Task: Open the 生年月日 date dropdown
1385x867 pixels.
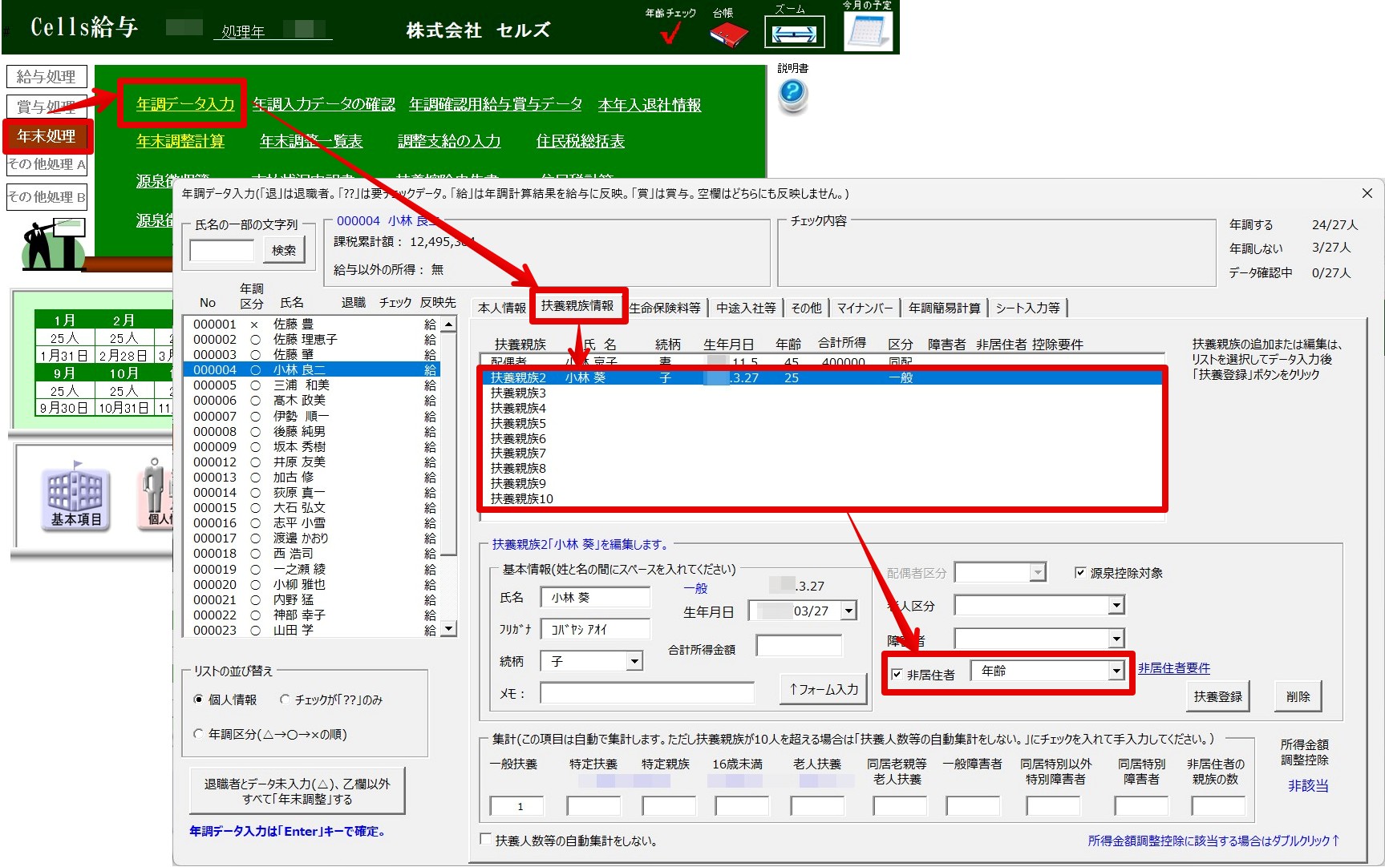Action: pyautogui.click(x=848, y=611)
